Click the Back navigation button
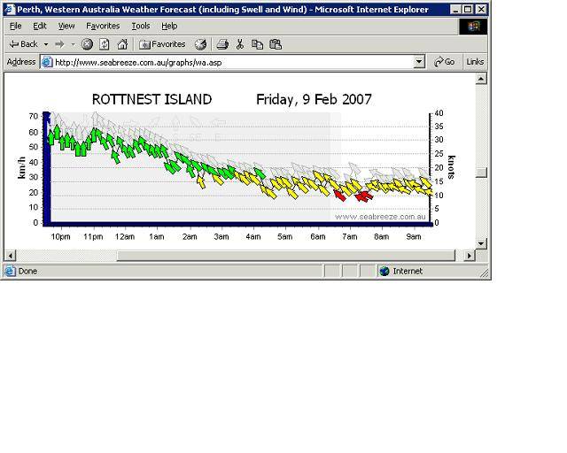The width and height of the screenshot is (567, 453). click(23, 44)
